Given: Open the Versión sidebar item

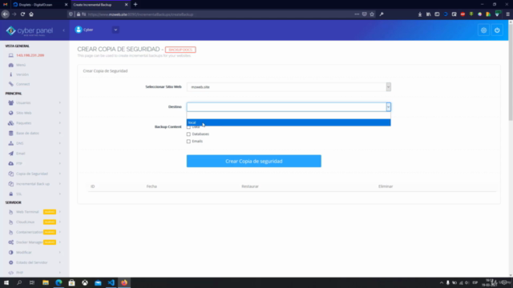Looking at the screenshot, I should (x=22, y=74).
